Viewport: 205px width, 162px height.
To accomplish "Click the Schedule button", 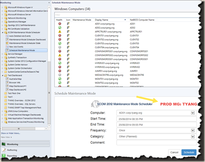I will point(189,153).
